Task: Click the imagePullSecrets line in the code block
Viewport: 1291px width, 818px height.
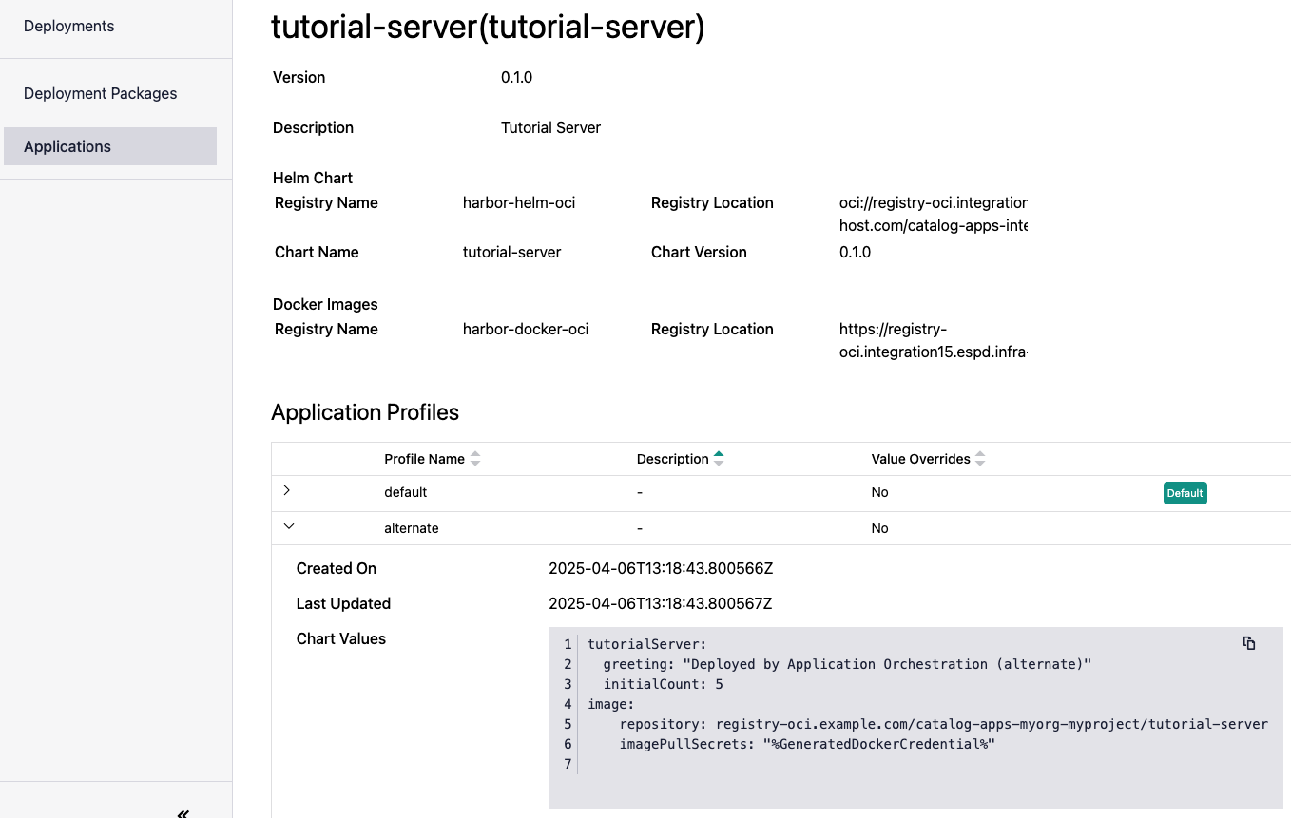Action: (x=806, y=744)
